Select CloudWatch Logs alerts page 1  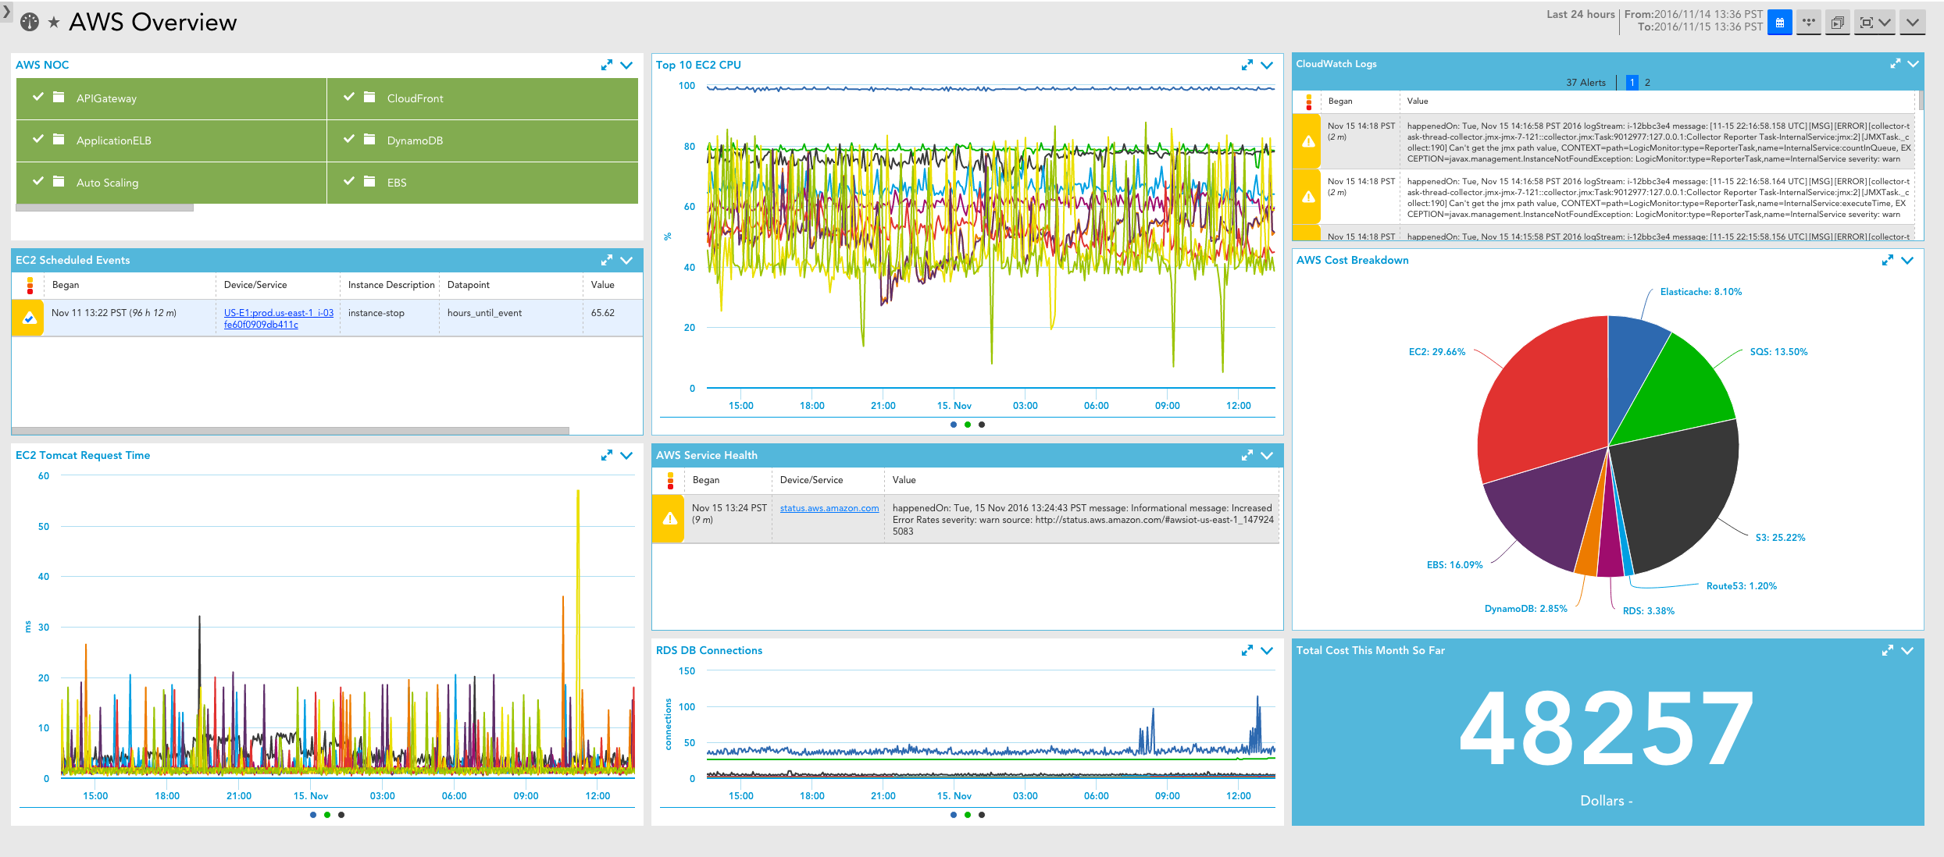(x=1632, y=83)
